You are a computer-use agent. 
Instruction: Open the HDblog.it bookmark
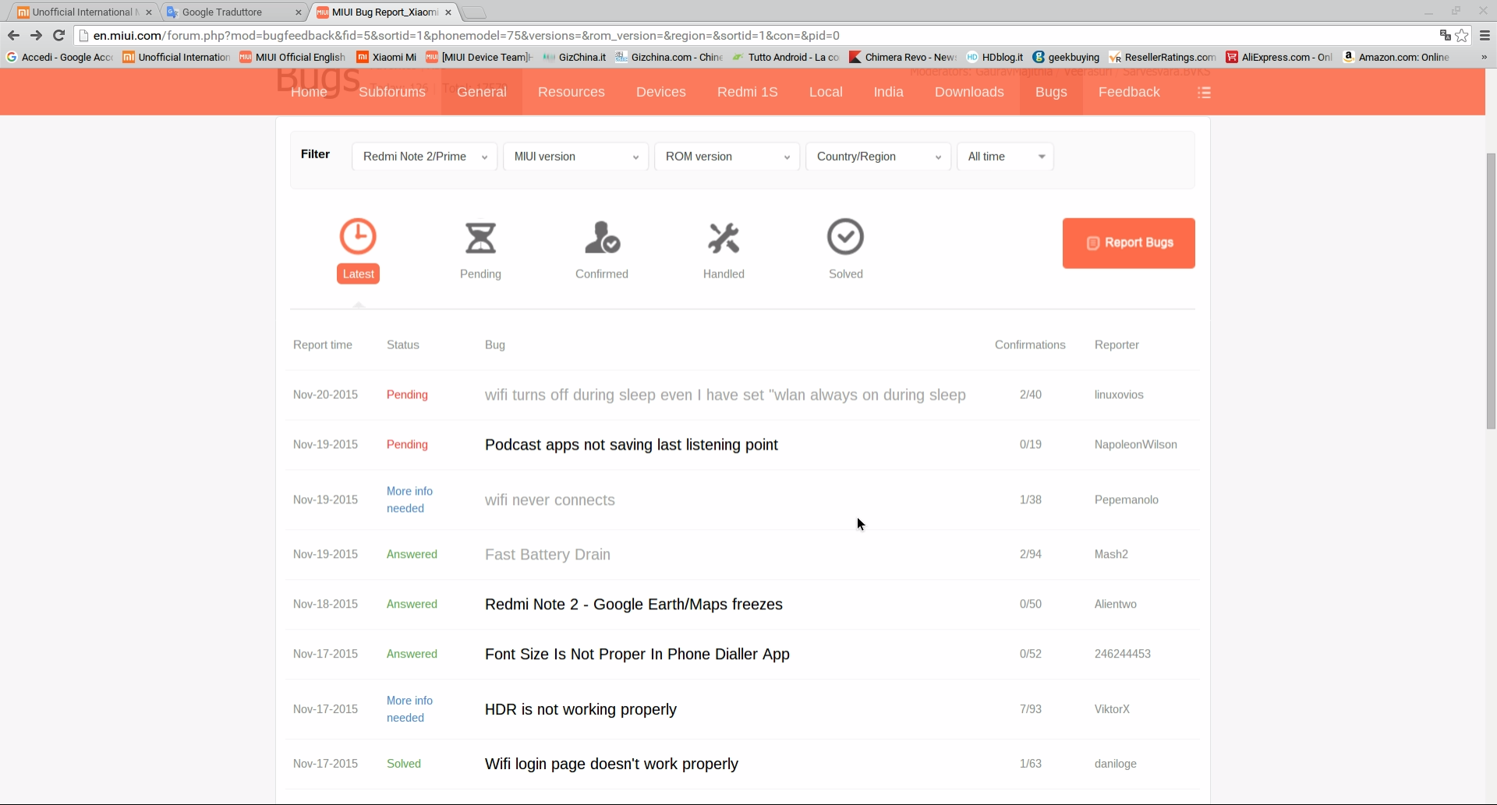(995, 57)
